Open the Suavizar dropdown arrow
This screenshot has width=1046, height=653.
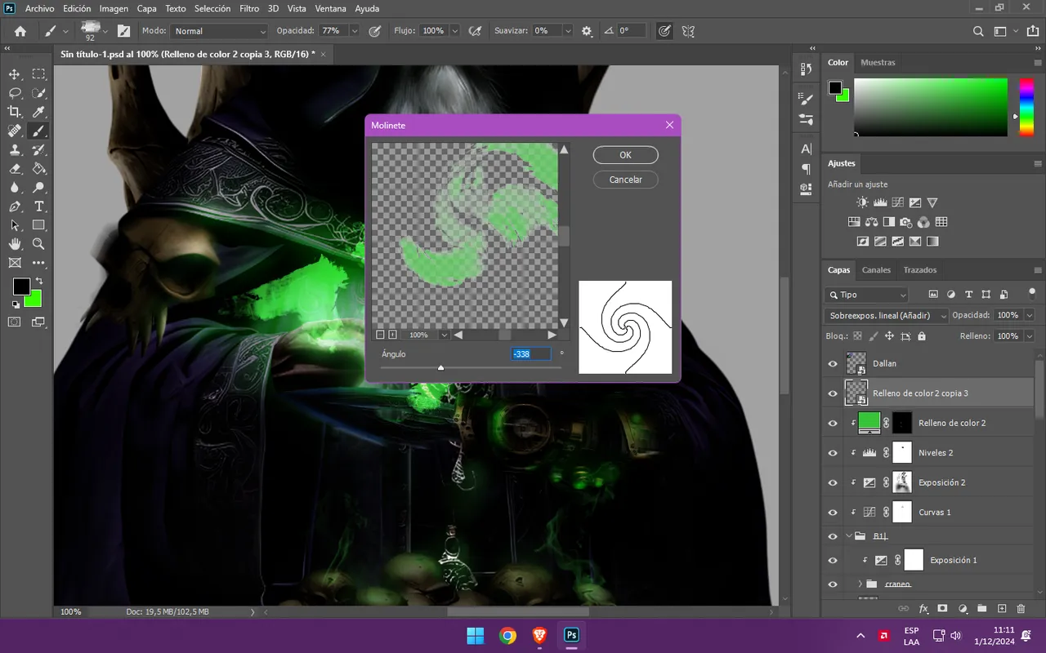pos(568,31)
